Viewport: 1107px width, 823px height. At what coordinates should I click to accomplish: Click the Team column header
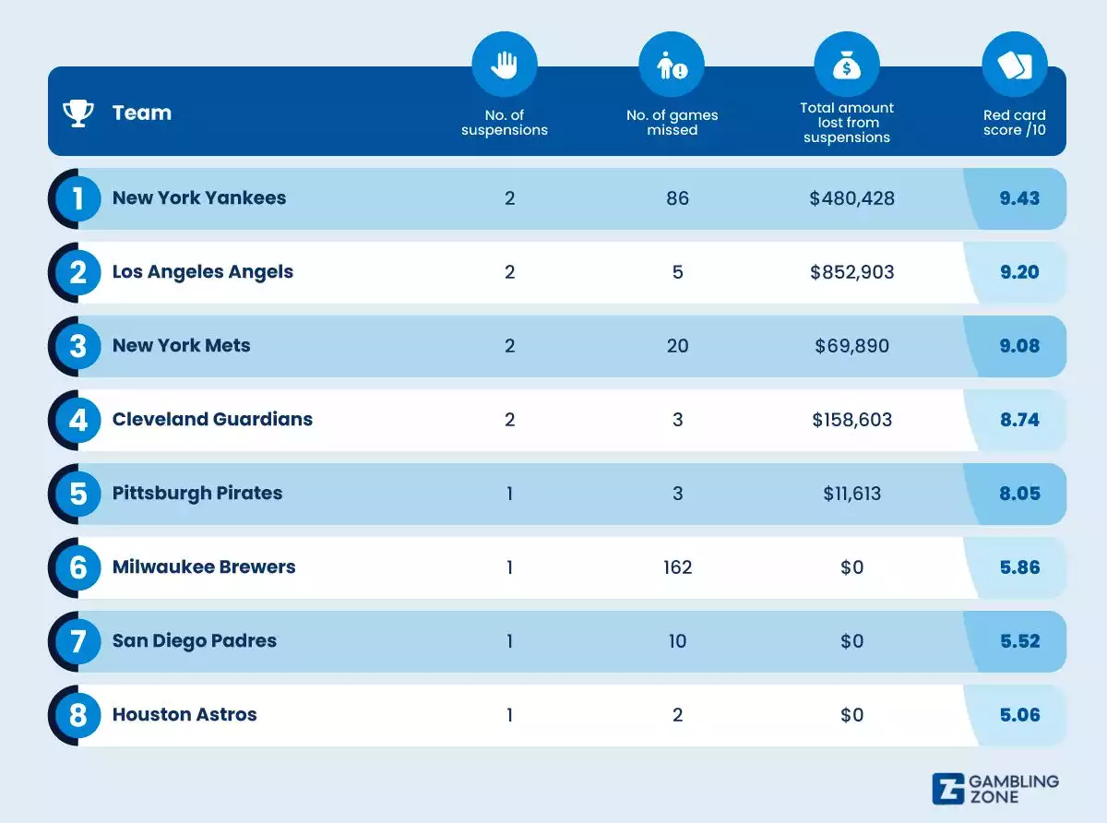point(142,113)
